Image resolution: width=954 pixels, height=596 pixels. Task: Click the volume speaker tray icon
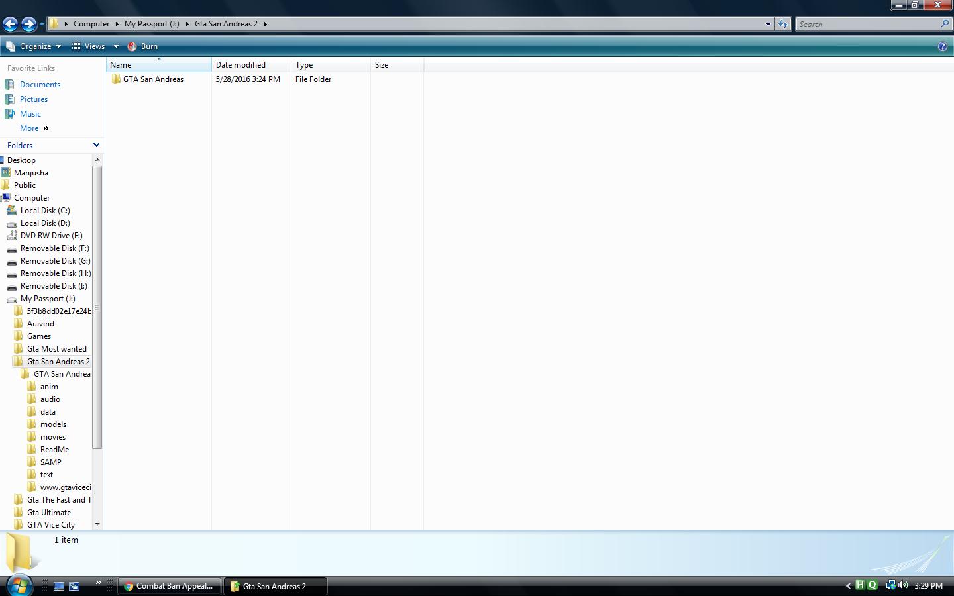tap(904, 585)
